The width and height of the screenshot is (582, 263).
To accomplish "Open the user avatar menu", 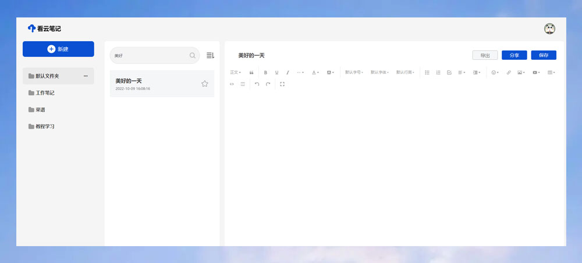I will pyautogui.click(x=550, y=29).
